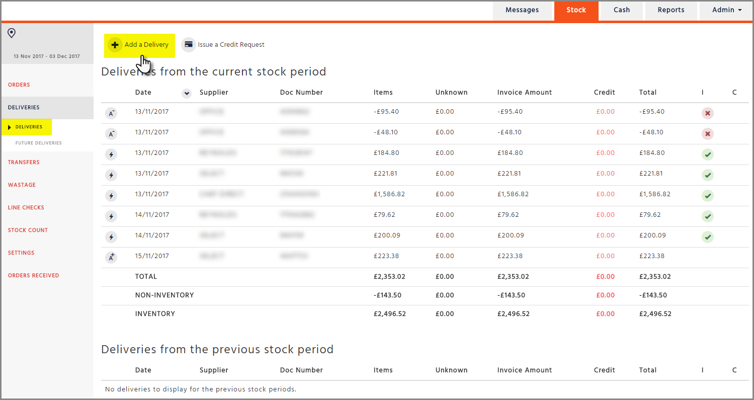754x400 pixels.
Task: Click the Invoice Amount header in current period
Action: (525, 92)
